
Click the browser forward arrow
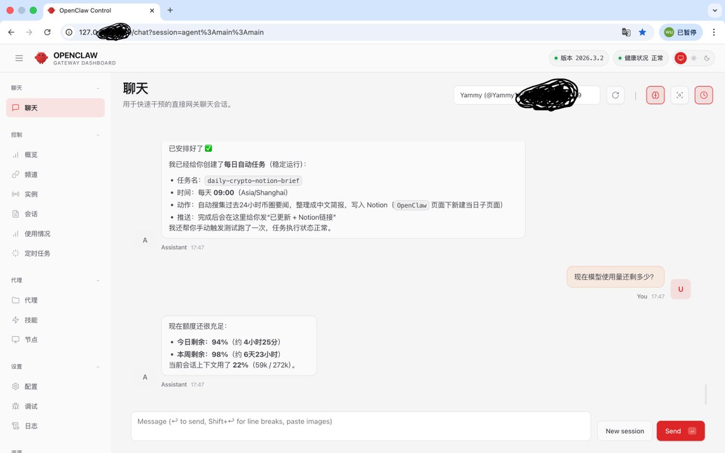(x=29, y=32)
